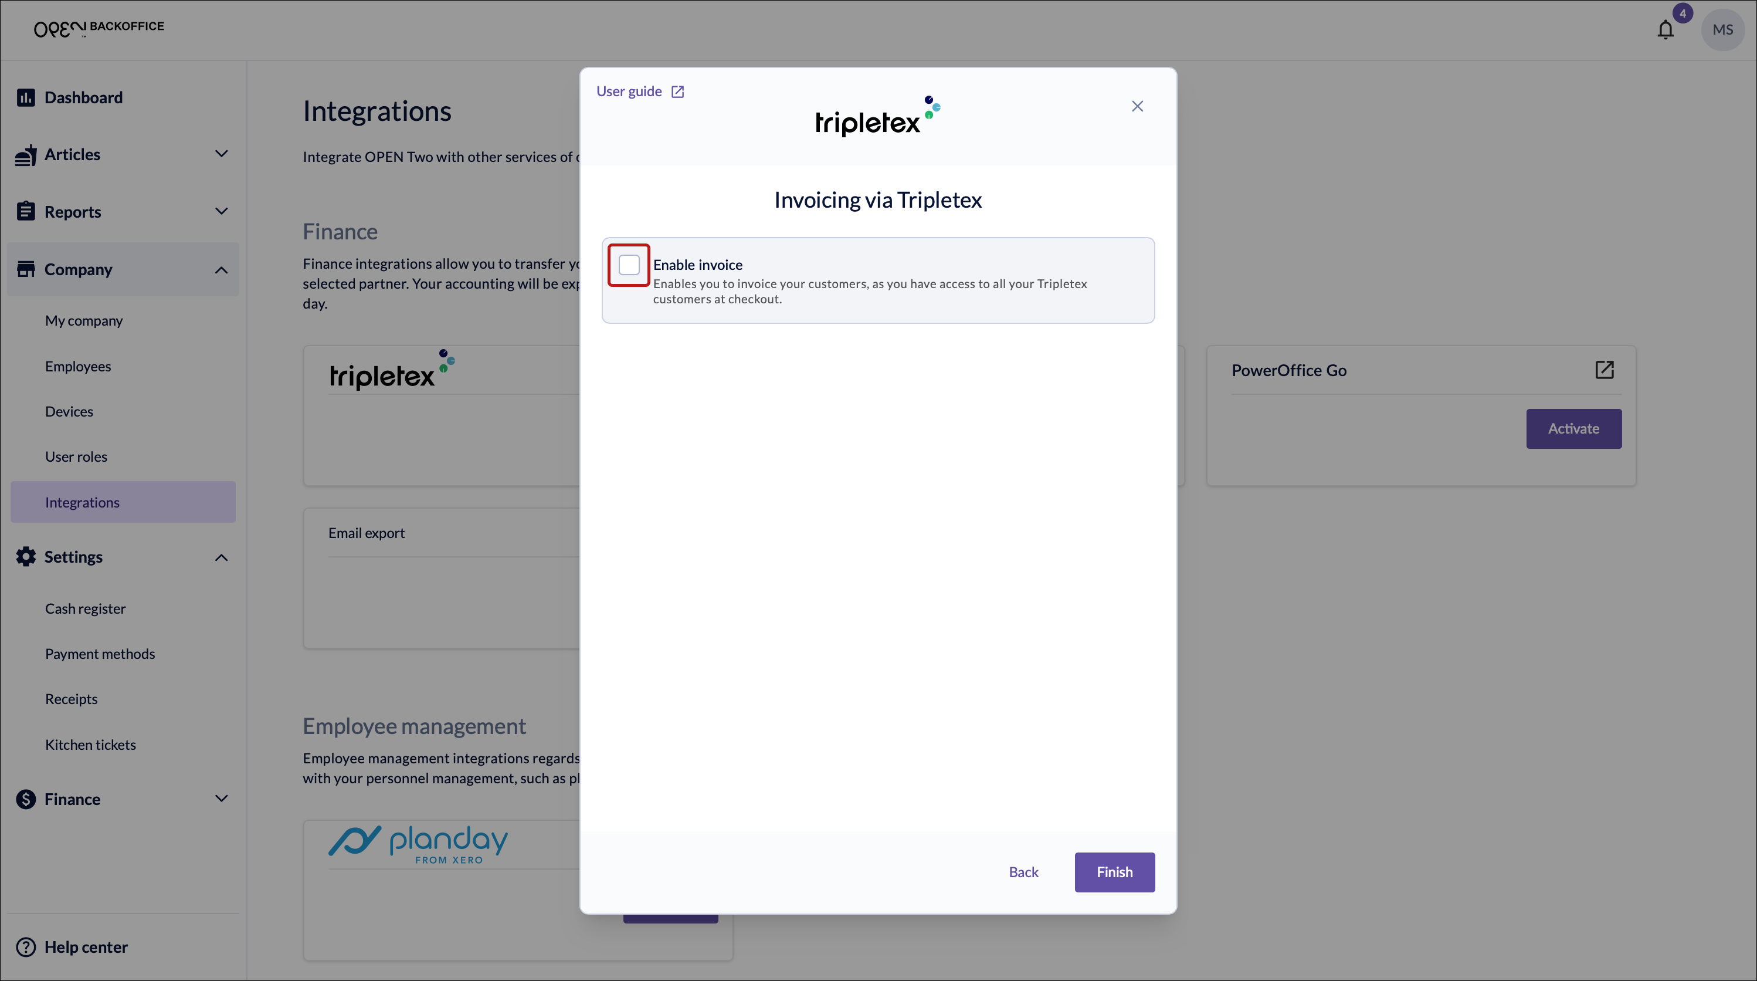Viewport: 1757px width, 981px height.
Task: Click the Finish button
Action: point(1114,872)
